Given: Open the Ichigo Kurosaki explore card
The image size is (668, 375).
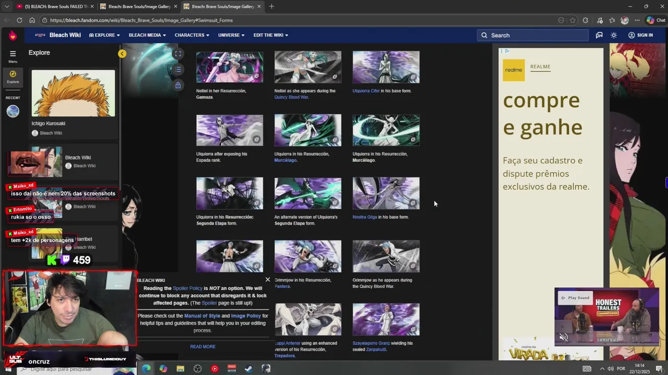Looking at the screenshot, I should 73,104.
